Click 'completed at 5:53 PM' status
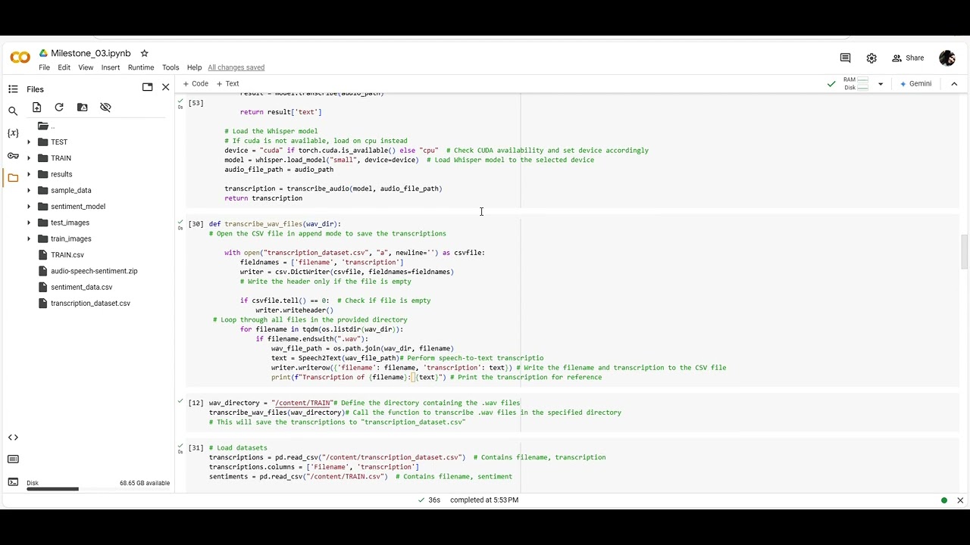This screenshot has height=545, width=970. (484, 500)
